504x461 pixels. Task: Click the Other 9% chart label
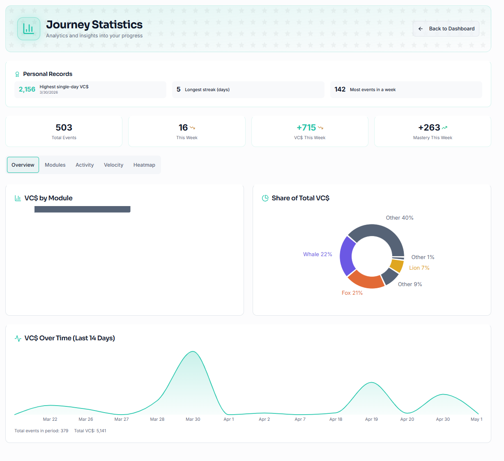point(410,284)
